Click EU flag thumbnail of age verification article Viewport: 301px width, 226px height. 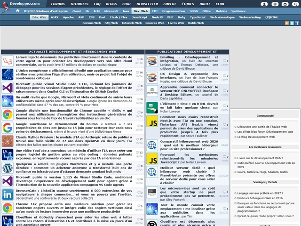tap(8, 74)
